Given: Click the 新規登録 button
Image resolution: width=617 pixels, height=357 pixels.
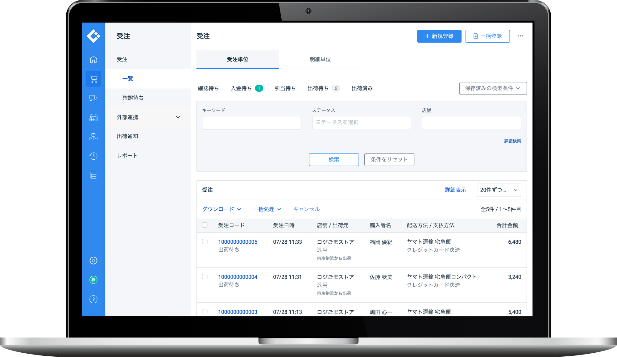Looking at the screenshot, I should click(x=439, y=36).
